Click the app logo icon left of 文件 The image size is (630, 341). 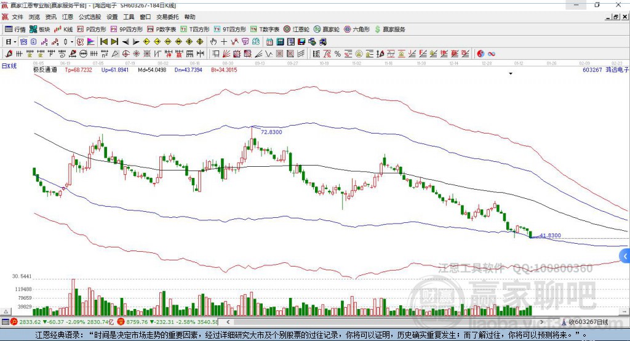pyautogui.click(x=5, y=17)
